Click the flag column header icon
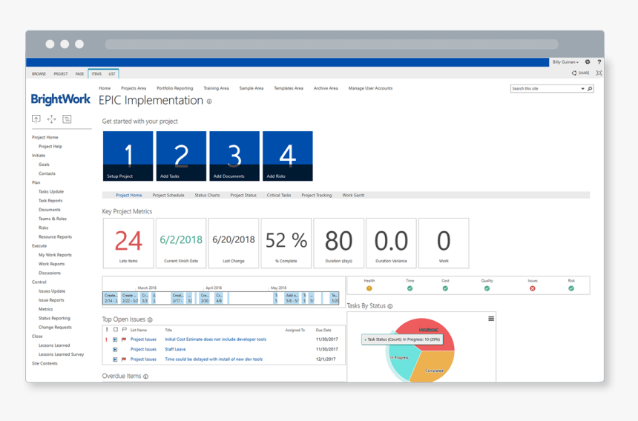Screen dimensions: 638x421 click(124, 330)
